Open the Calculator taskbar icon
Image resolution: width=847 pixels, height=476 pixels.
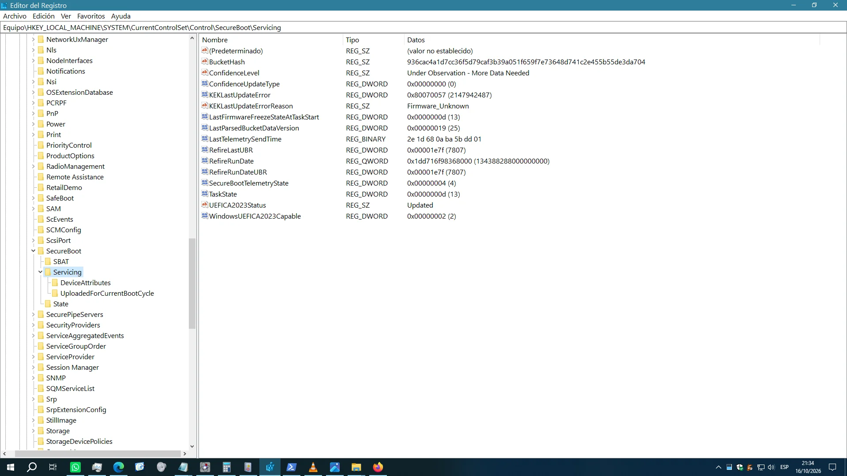coord(226,467)
